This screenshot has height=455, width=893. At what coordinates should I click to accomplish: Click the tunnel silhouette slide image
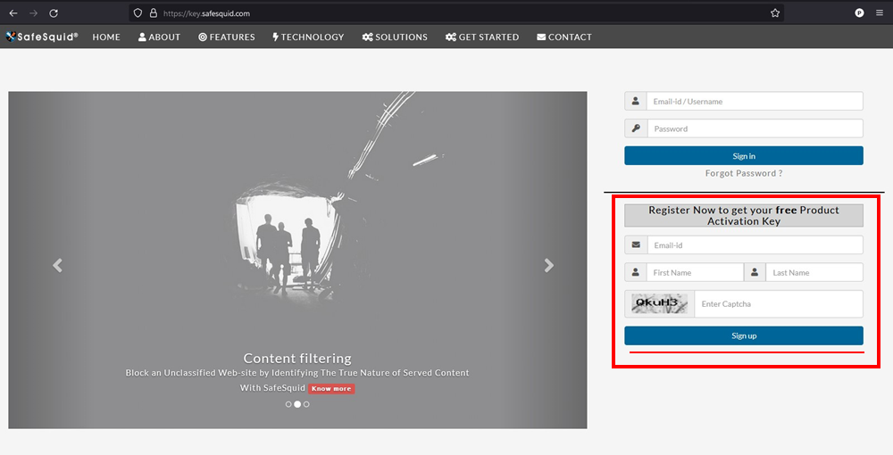click(x=297, y=260)
